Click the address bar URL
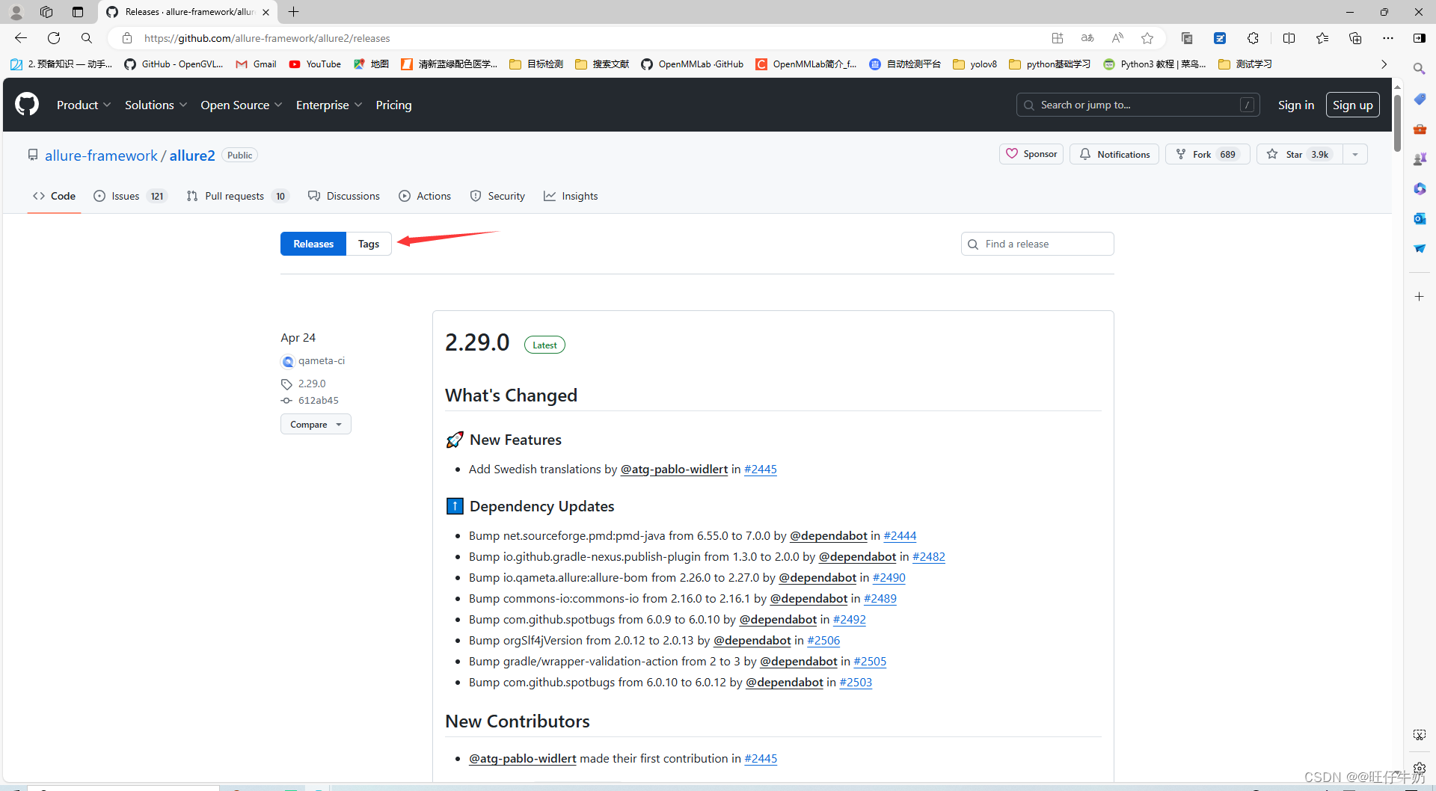 click(x=267, y=38)
